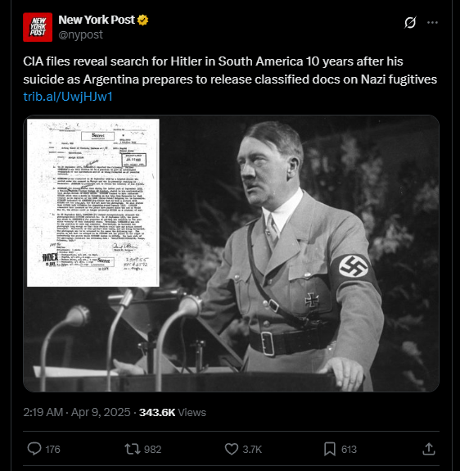The image size is (460, 471).
Task: Click the New York Post display name
Action: [97, 20]
